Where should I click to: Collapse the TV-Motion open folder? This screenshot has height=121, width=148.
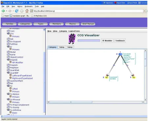[8, 94]
